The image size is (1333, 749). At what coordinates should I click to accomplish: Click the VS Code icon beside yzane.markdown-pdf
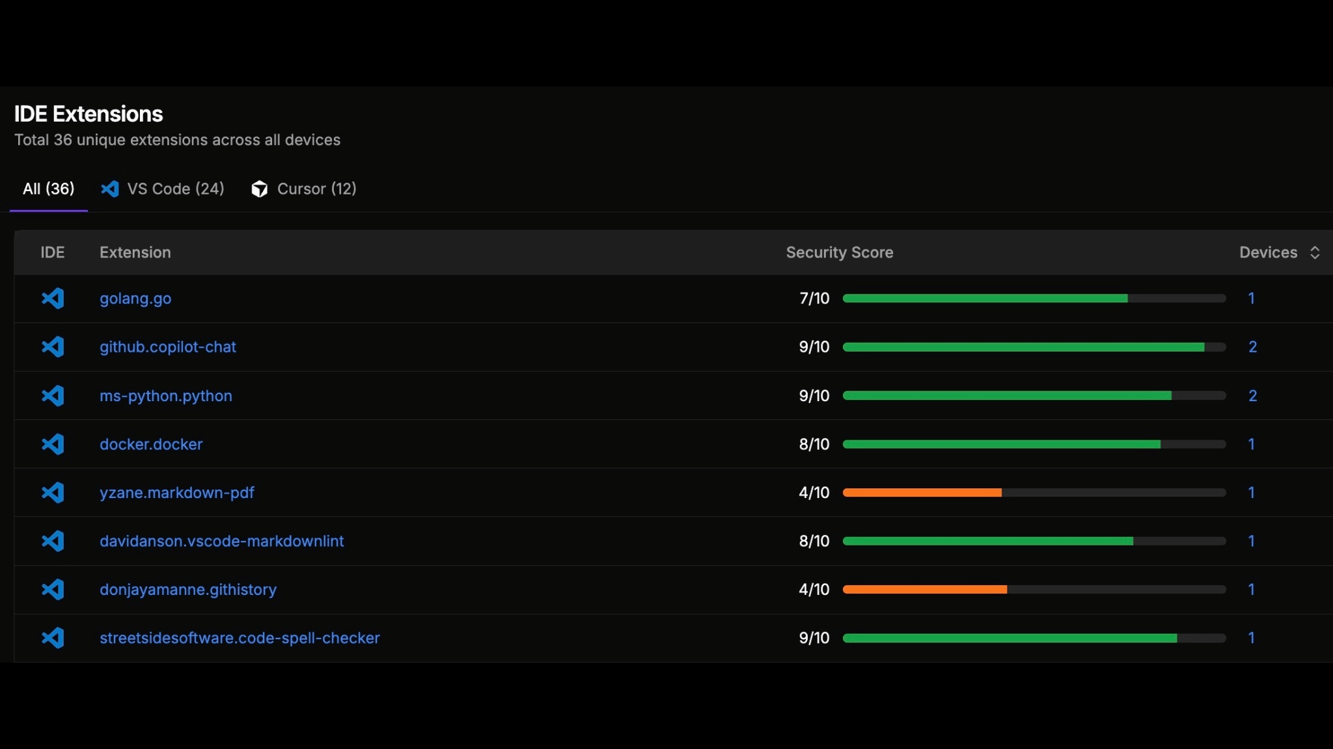click(x=53, y=492)
